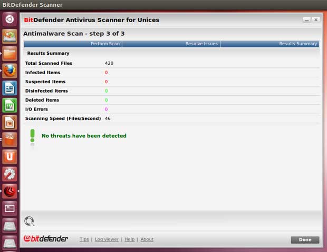Open LibreOffice Calc from the dock
327x252 pixels.
pyautogui.click(x=9, y=106)
